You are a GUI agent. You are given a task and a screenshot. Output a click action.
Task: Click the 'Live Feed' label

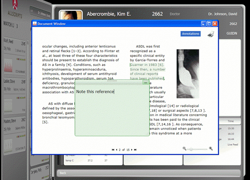[x=233, y=145]
